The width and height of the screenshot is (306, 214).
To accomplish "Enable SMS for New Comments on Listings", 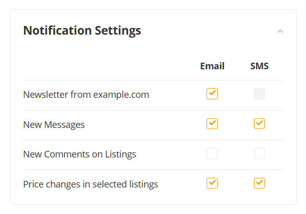I will (x=260, y=153).
